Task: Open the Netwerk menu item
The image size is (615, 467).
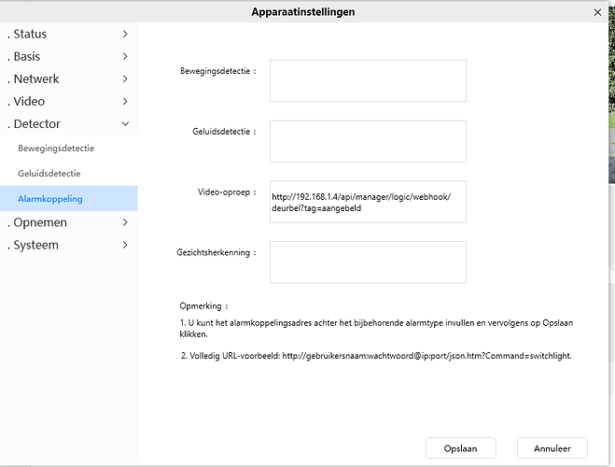Action: click(36, 79)
